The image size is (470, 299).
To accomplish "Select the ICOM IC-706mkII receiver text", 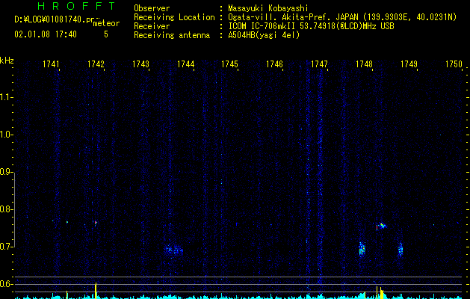I will coord(311,26).
